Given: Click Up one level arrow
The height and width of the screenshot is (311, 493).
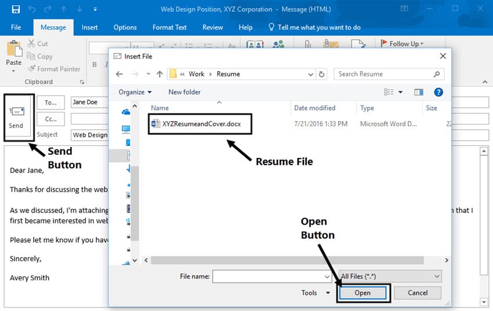Looking at the screenshot, I should (x=159, y=74).
